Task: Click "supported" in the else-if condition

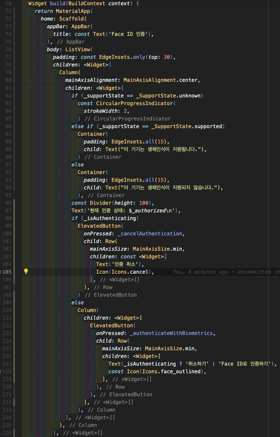Action: pyautogui.click(x=208, y=126)
